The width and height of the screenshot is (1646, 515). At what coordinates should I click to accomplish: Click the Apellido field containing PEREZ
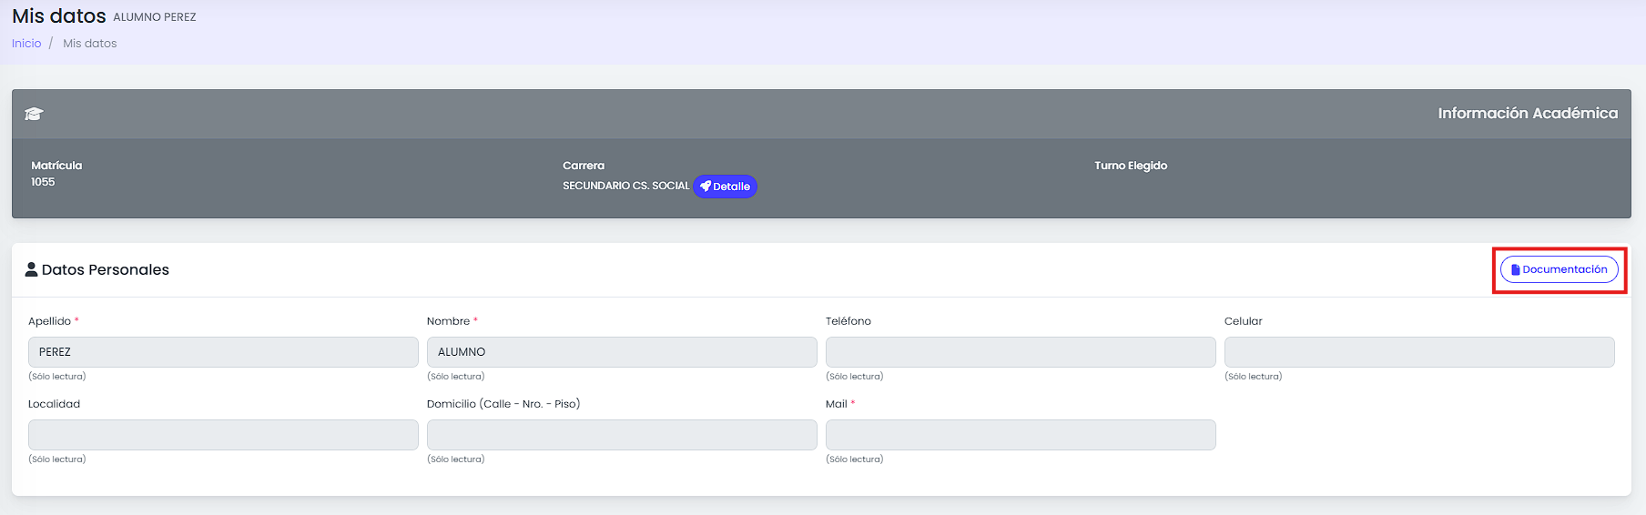pos(223,352)
